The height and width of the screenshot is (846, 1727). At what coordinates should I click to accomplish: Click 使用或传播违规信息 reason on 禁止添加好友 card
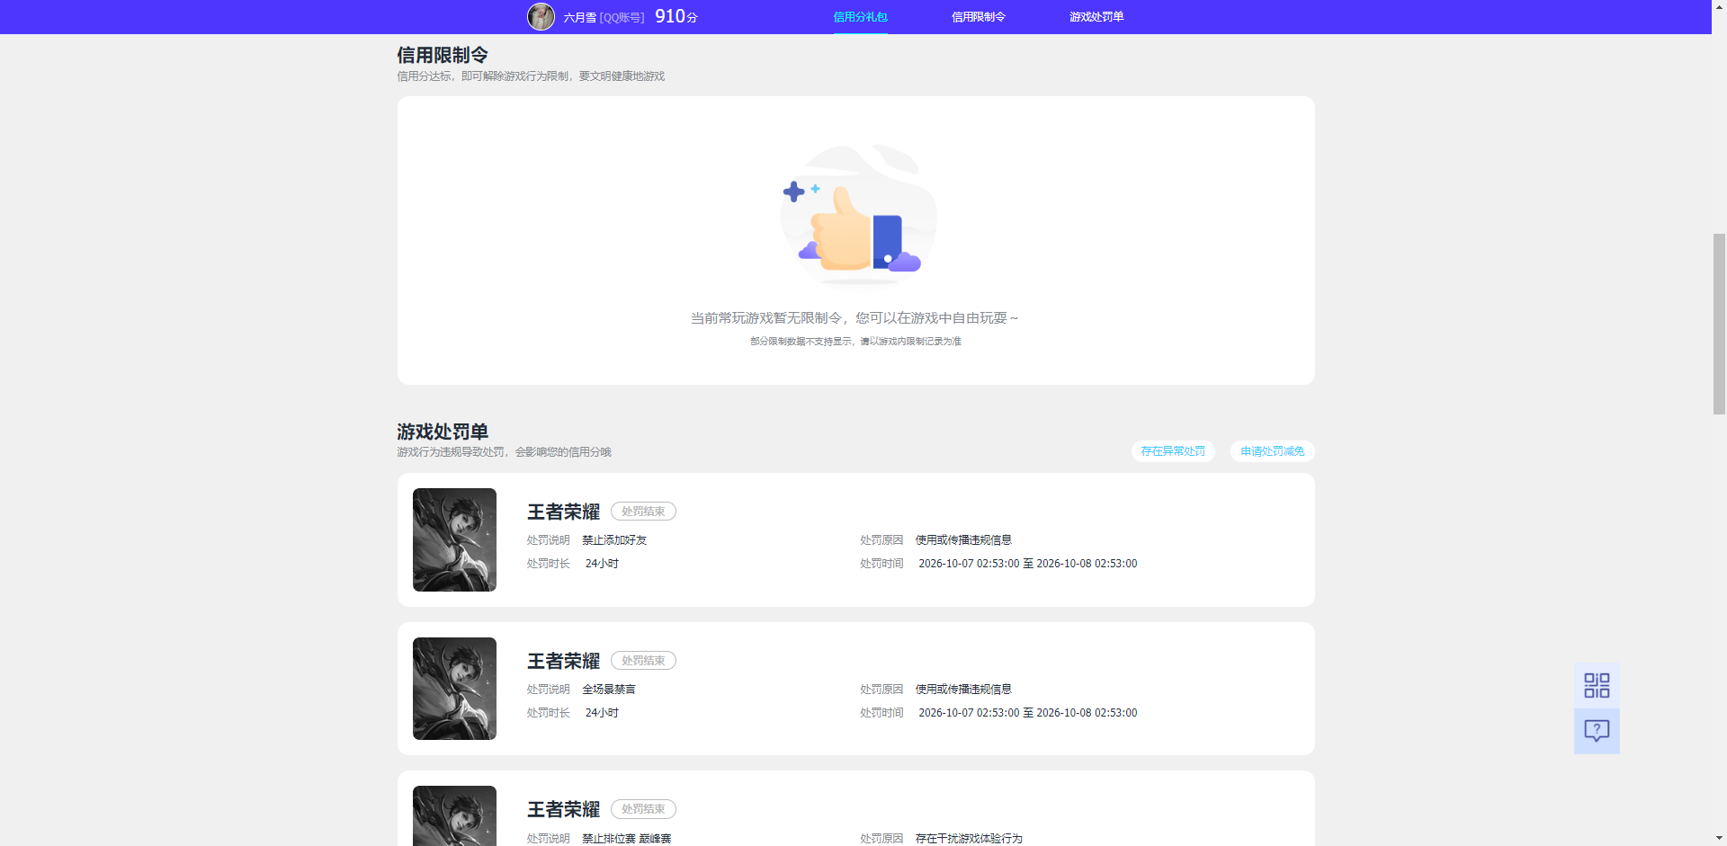tap(963, 540)
